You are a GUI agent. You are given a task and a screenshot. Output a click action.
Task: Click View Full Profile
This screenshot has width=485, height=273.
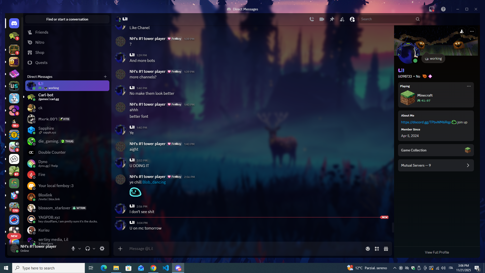point(437,253)
